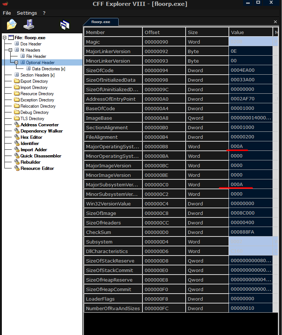Click the Debug Directory folder icon
Viewport: 282px width, 335px height.
(x=17, y=112)
